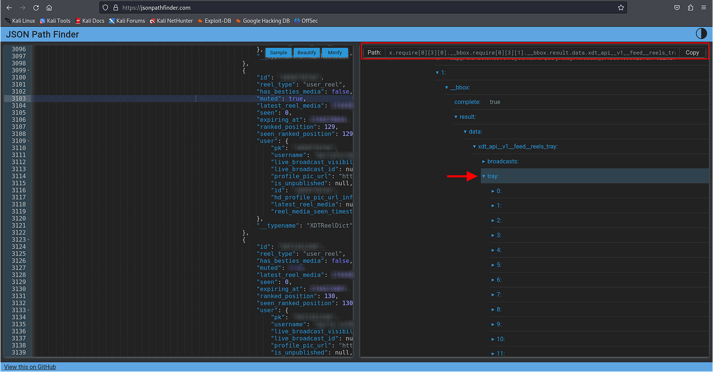Screen dimensions: 713x372
Task: Click the browser back arrow
Action: coord(9,8)
